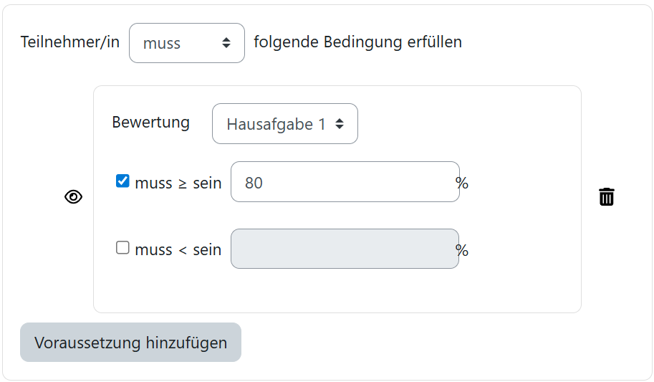This screenshot has width=654, height=382.
Task: Click the up-down arrows on the Hausafgabe 1 selector
Action: 340,124
